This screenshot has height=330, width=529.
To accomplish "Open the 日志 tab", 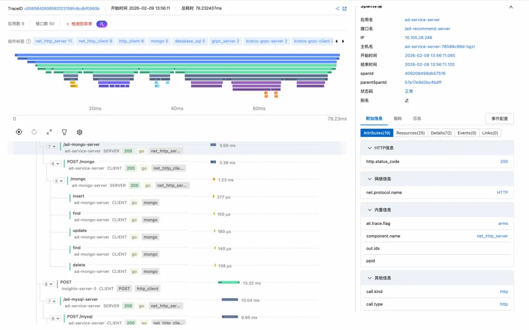I will [x=416, y=118].
